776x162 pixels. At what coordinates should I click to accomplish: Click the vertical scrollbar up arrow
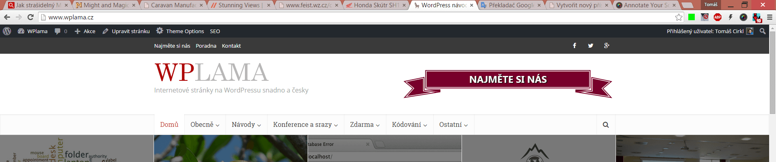(x=773, y=27)
